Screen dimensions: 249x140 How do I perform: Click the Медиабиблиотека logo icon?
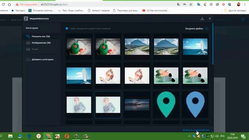click(26, 19)
